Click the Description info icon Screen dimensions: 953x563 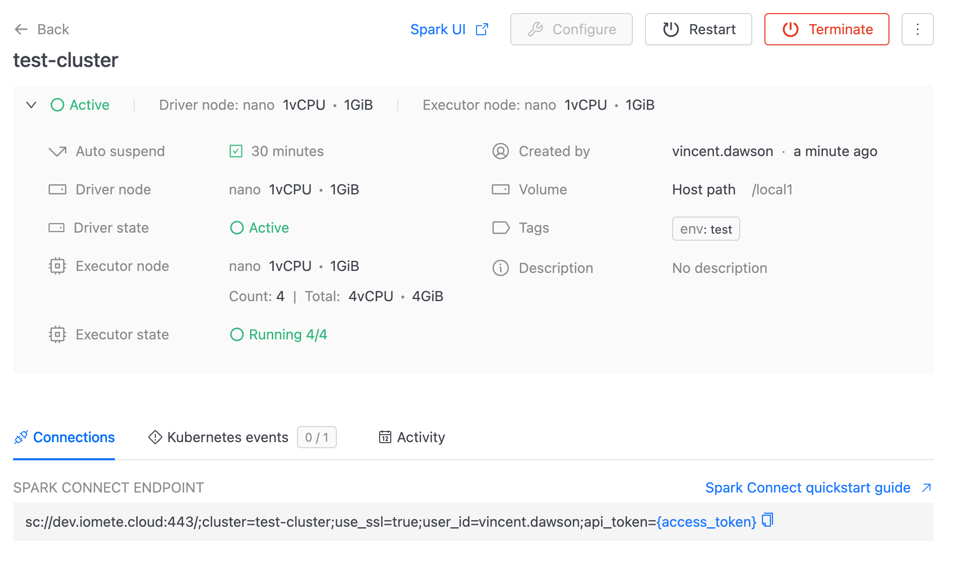point(501,268)
